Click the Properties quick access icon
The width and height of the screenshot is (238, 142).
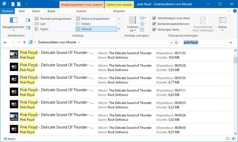(x=13, y=4)
